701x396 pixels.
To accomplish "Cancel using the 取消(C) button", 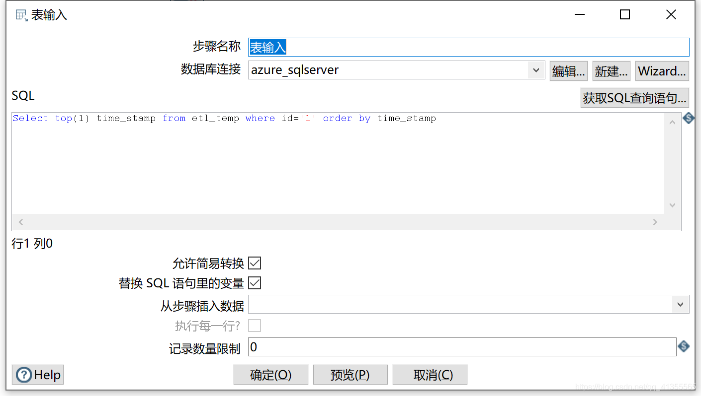I will pyautogui.click(x=430, y=375).
